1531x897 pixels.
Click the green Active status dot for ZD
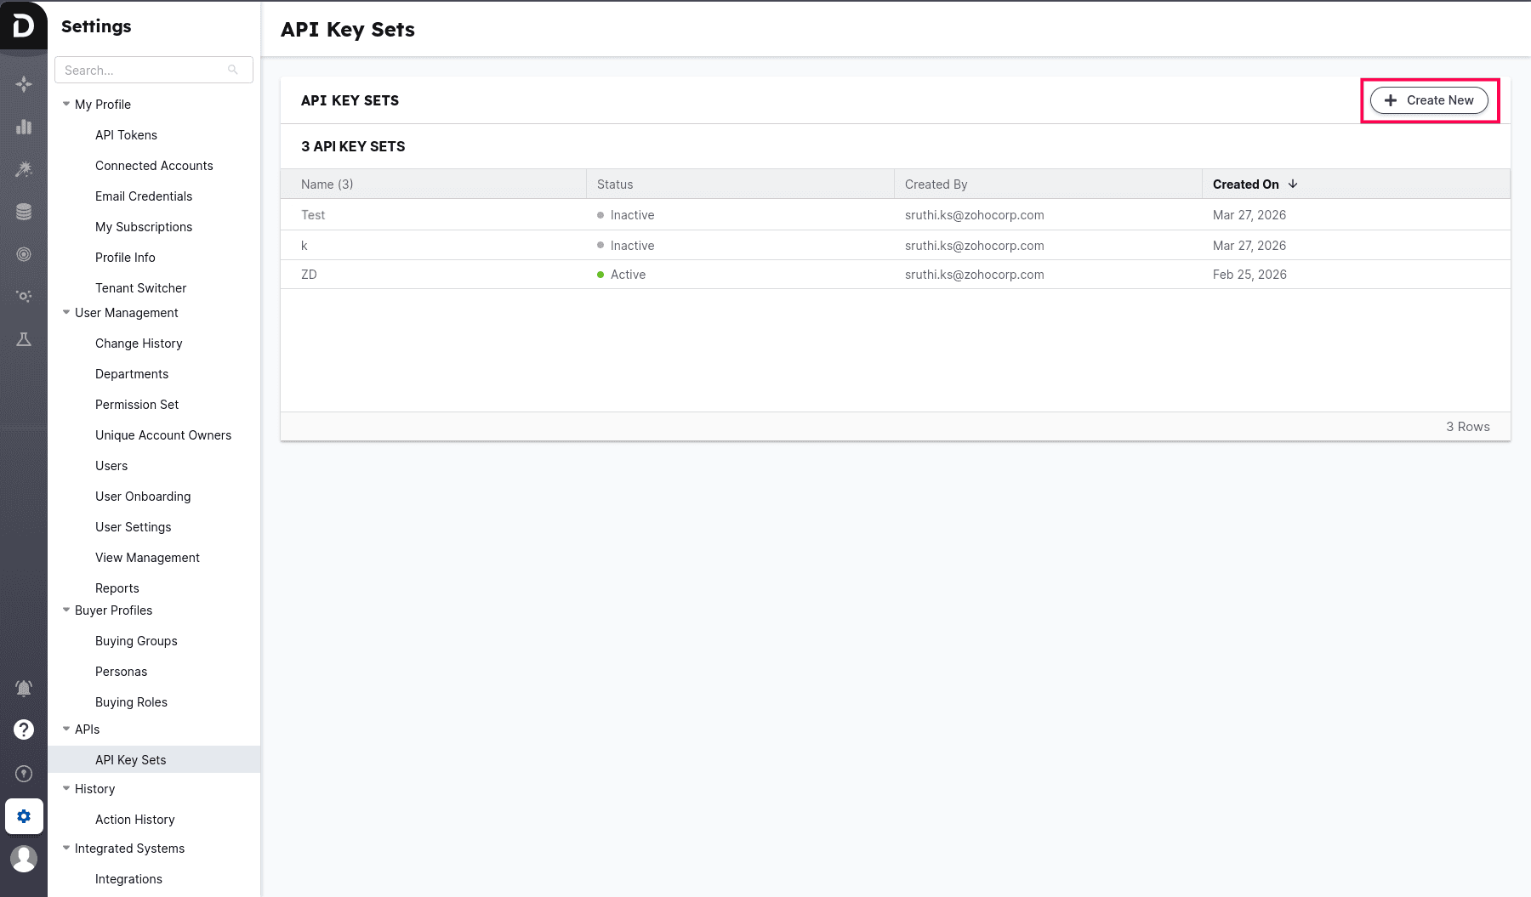[600, 275]
